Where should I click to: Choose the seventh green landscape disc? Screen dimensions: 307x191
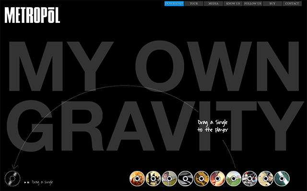pos(234,178)
